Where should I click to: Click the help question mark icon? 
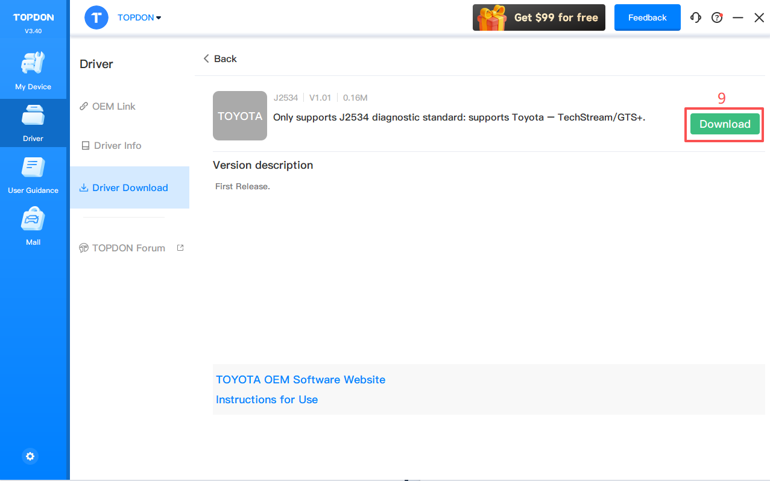(717, 17)
